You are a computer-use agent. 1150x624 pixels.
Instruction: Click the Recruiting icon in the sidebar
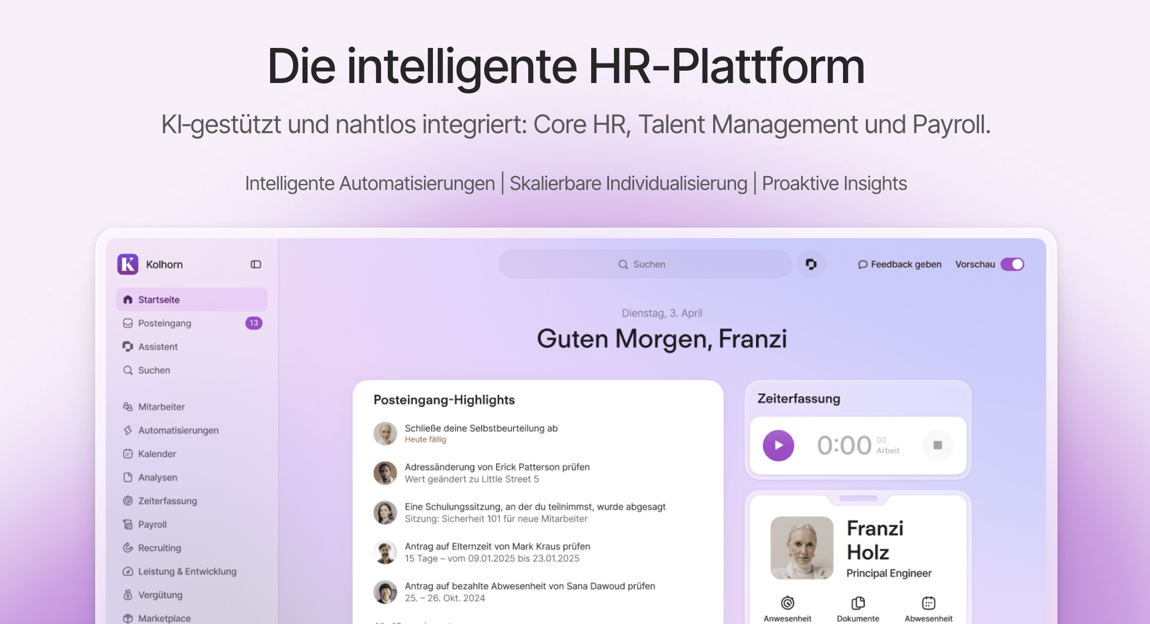point(128,548)
